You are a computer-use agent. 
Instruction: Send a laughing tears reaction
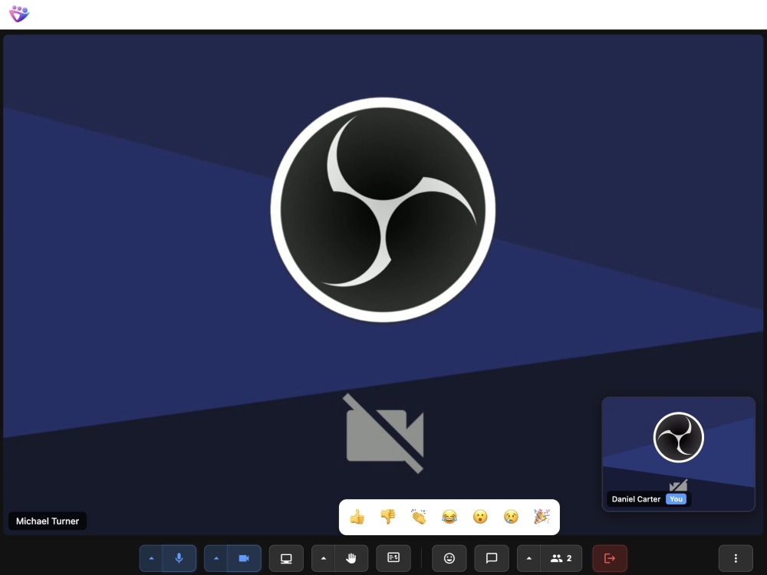[449, 517]
